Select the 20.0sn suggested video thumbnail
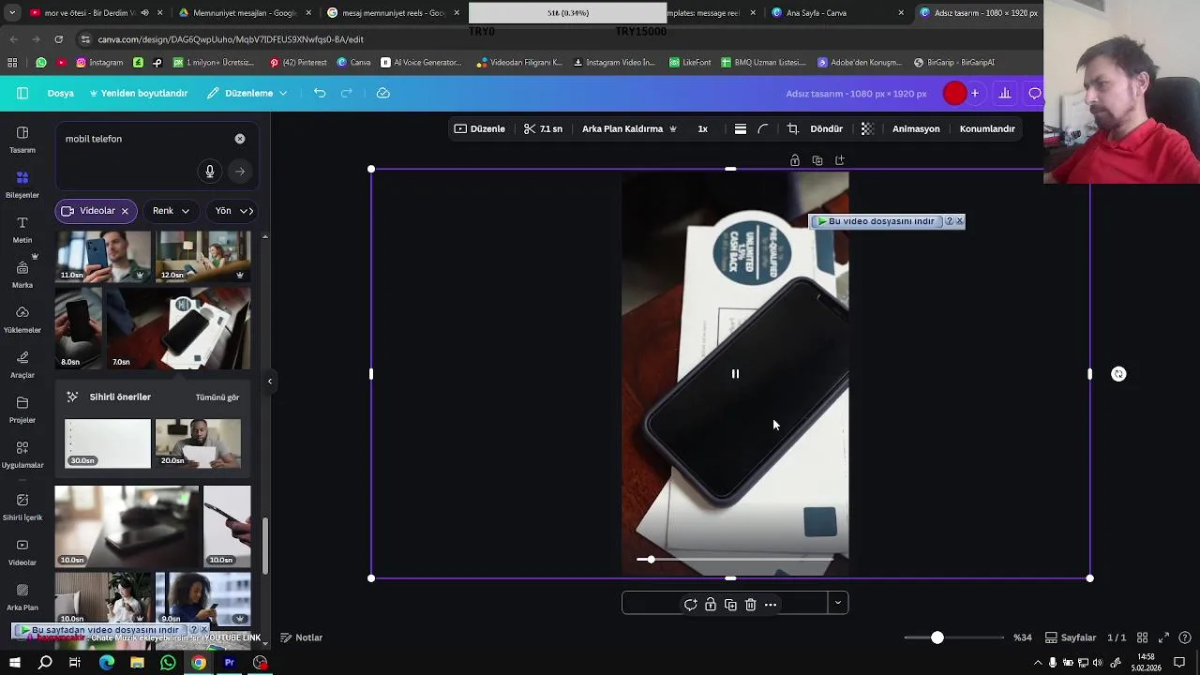 [198, 443]
